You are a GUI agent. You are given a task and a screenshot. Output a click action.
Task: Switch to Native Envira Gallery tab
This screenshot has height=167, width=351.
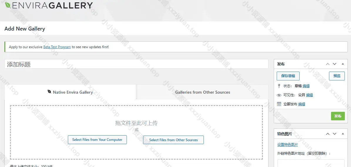click(70, 92)
